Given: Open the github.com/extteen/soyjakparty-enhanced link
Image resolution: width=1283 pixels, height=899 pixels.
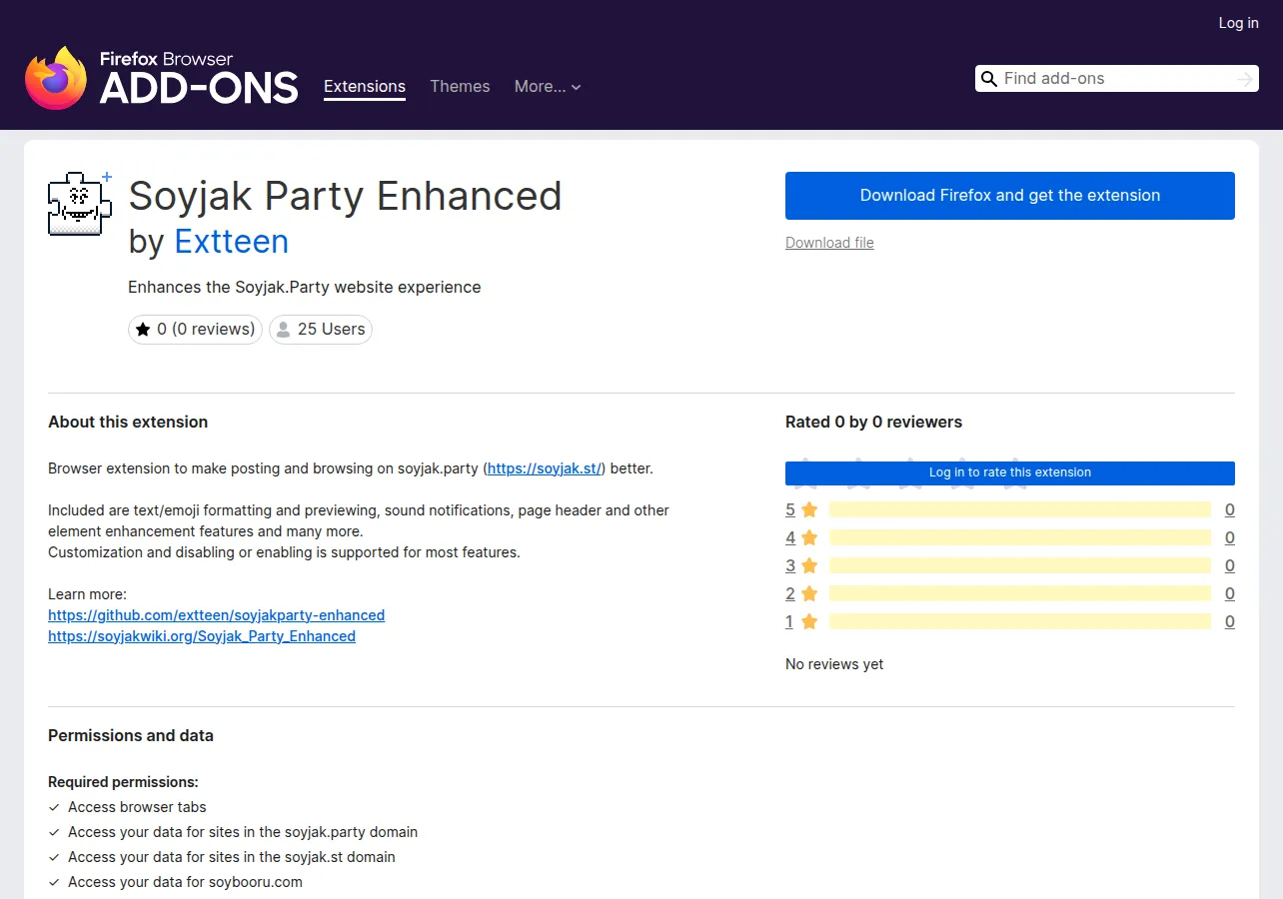Looking at the screenshot, I should [x=216, y=615].
